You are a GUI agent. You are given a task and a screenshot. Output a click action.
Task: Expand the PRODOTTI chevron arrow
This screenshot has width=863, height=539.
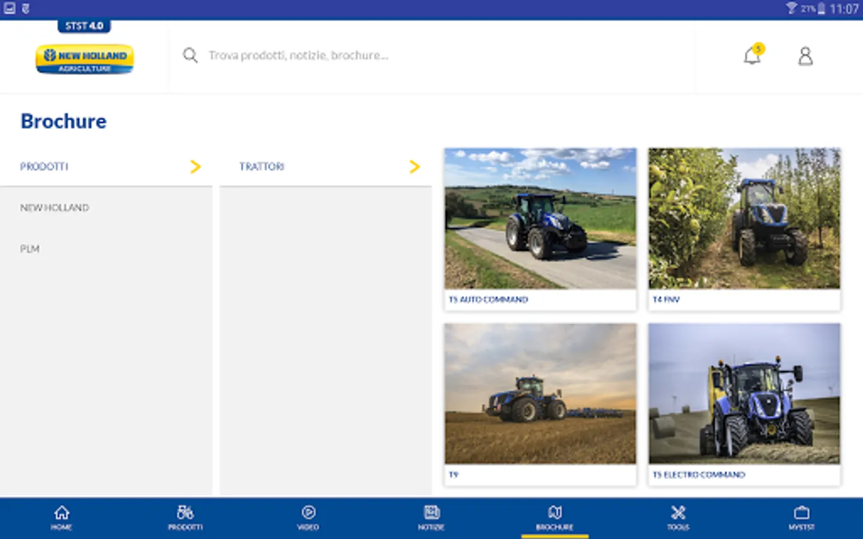point(195,166)
